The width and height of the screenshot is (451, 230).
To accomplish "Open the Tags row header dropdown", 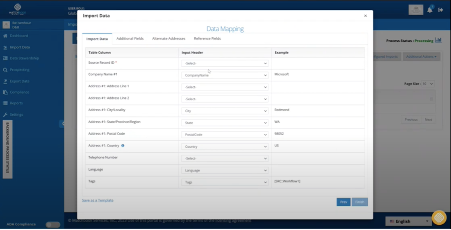I will click(225, 183).
